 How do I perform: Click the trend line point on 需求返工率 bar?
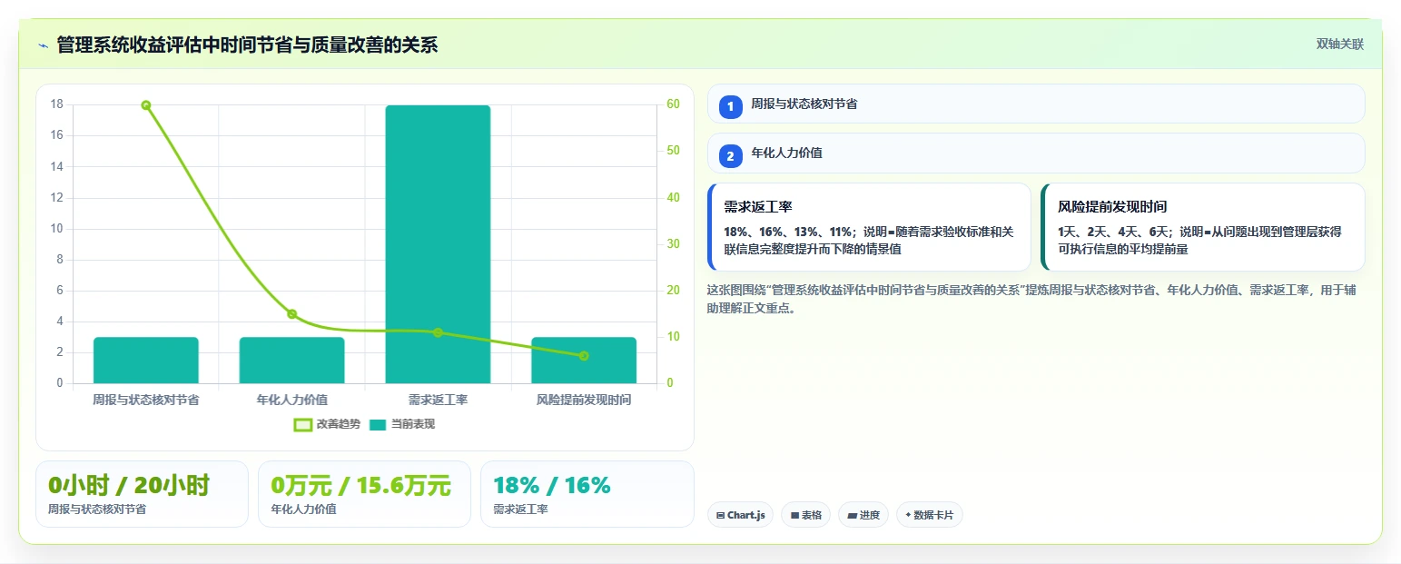438,332
